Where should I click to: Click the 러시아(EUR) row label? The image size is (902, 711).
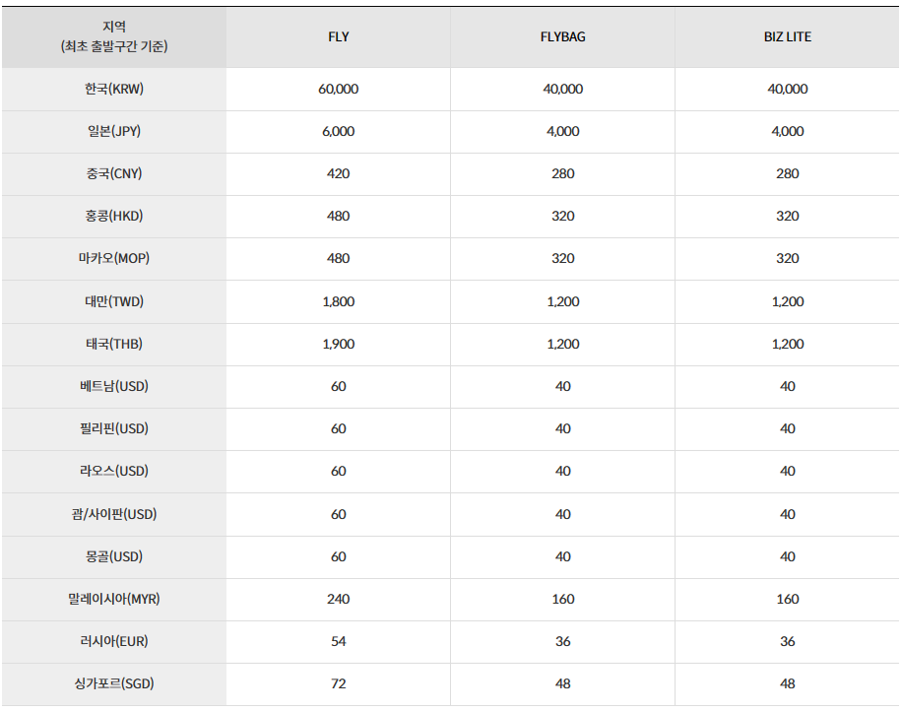pyautogui.click(x=114, y=641)
